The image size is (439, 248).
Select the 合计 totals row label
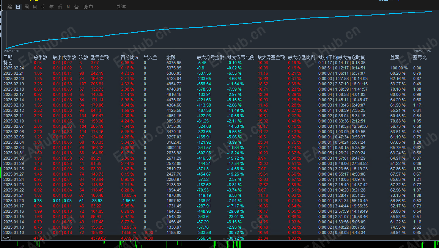point(8,238)
